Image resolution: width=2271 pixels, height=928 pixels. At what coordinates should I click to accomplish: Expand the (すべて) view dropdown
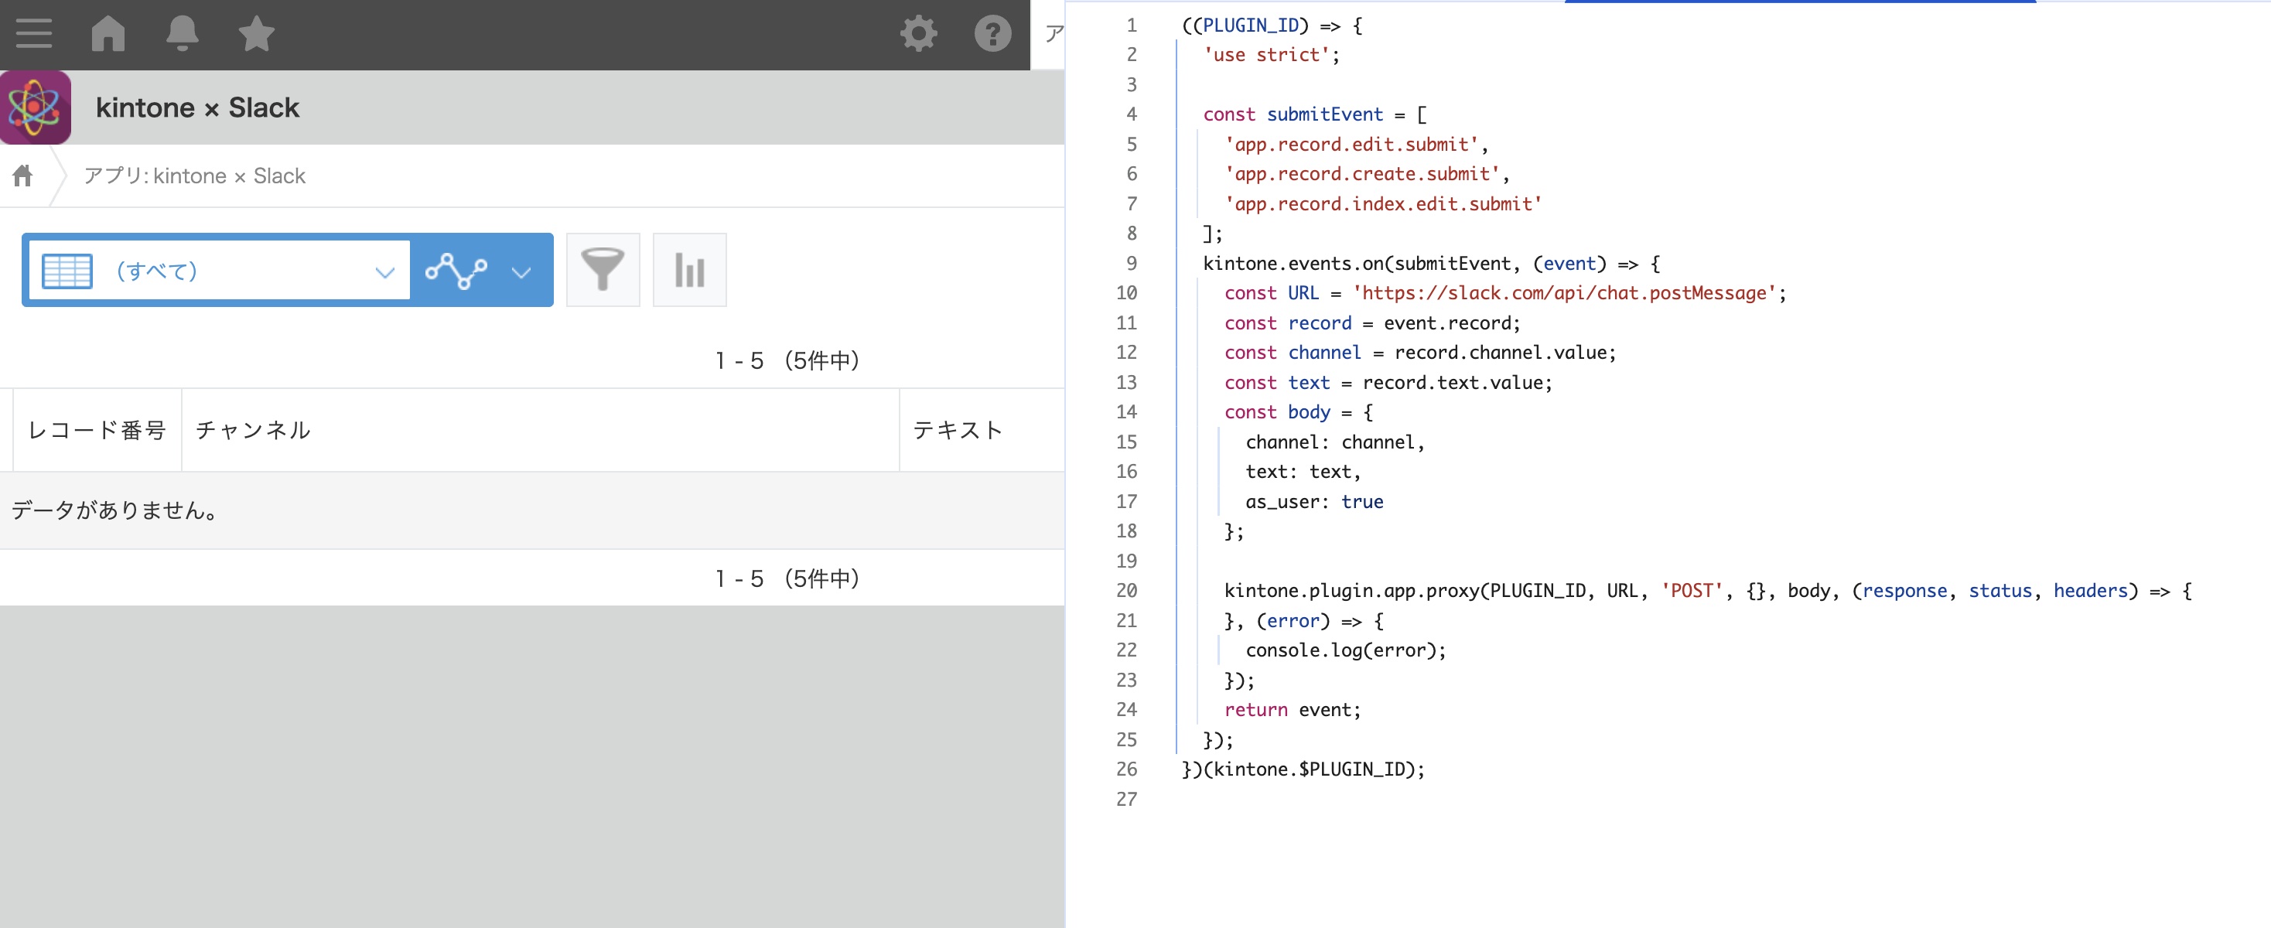[384, 271]
